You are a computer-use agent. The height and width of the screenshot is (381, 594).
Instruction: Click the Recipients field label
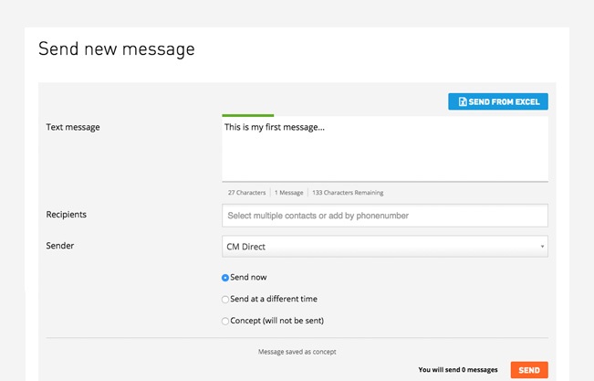(67, 215)
